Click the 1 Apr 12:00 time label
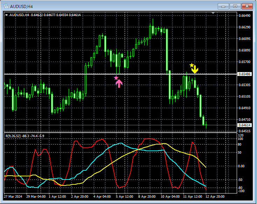The height and width of the screenshot is (204, 257). coord(57,196)
